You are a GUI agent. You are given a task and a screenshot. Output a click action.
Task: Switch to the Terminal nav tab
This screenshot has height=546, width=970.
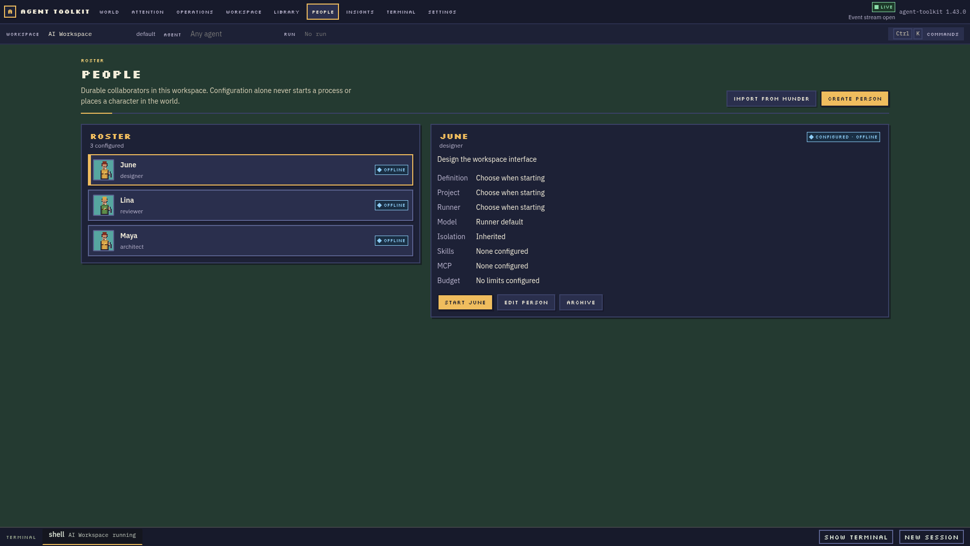click(x=401, y=12)
